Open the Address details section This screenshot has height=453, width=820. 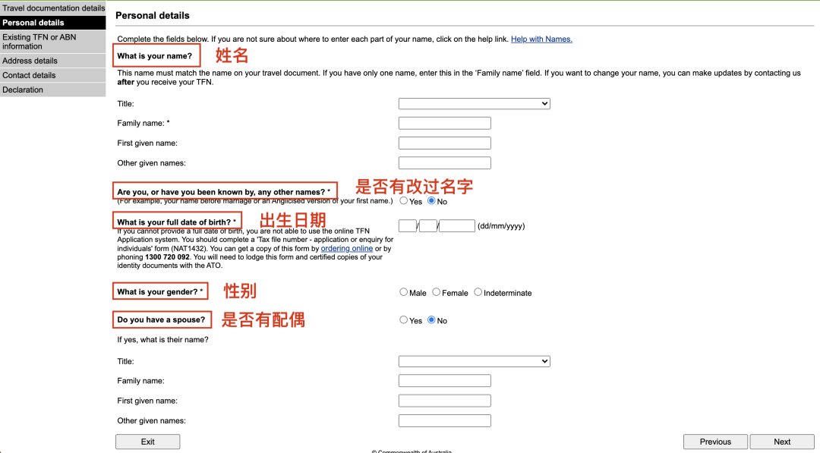pyautogui.click(x=53, y=61)
